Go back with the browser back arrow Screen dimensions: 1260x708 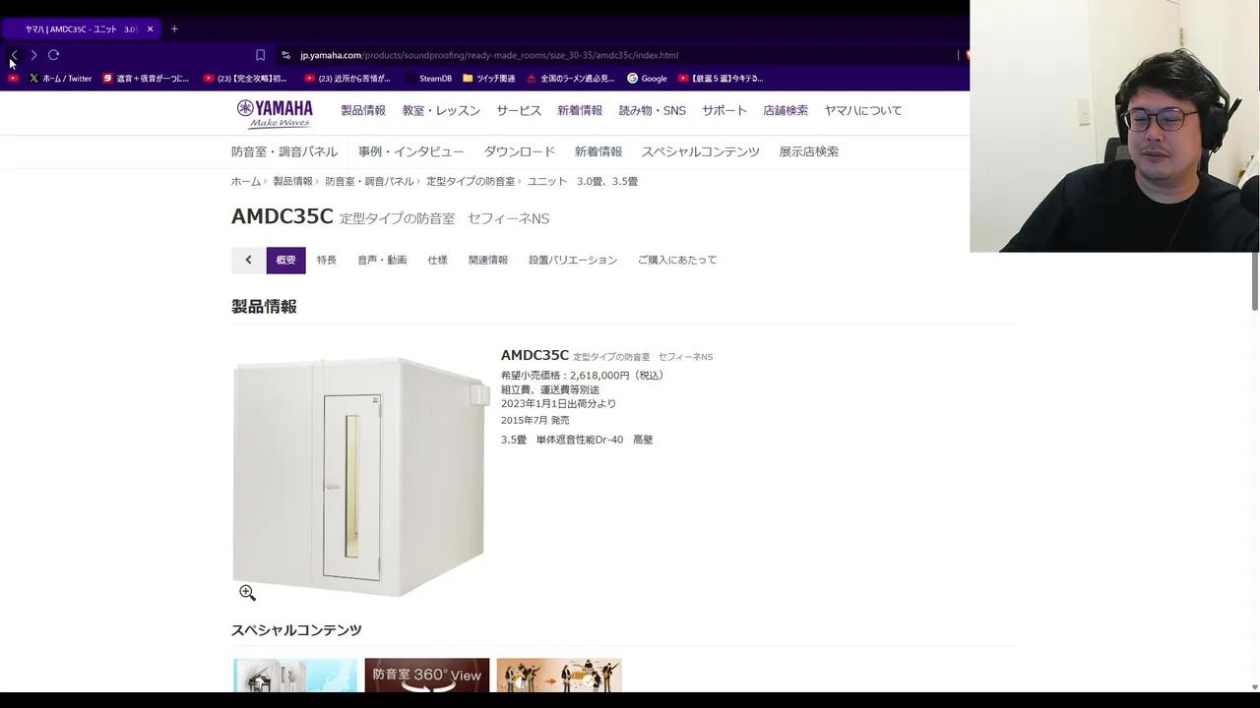point(14,55)
